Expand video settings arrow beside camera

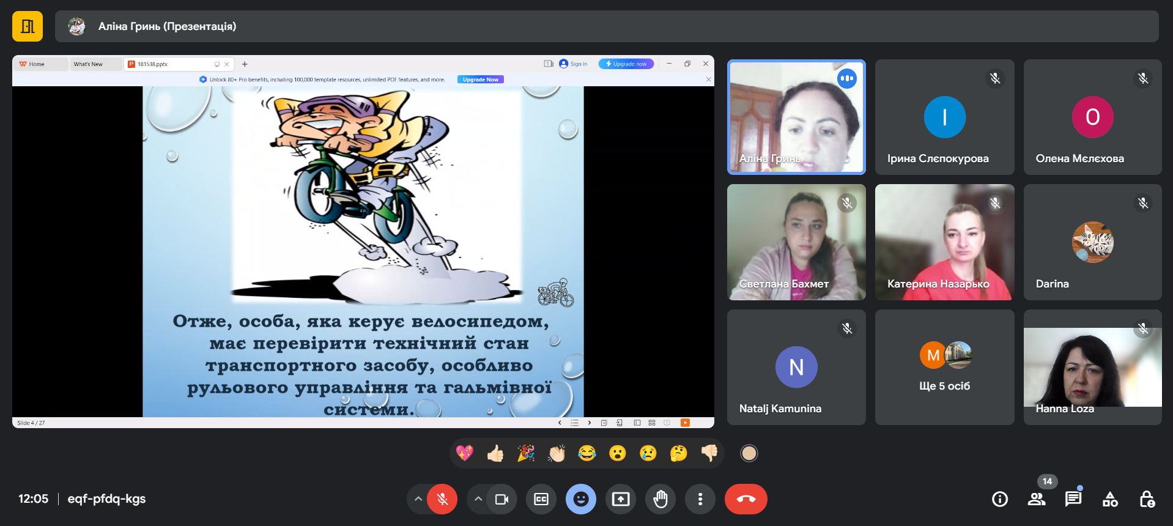pyautogui.click(x=478, y=499)
